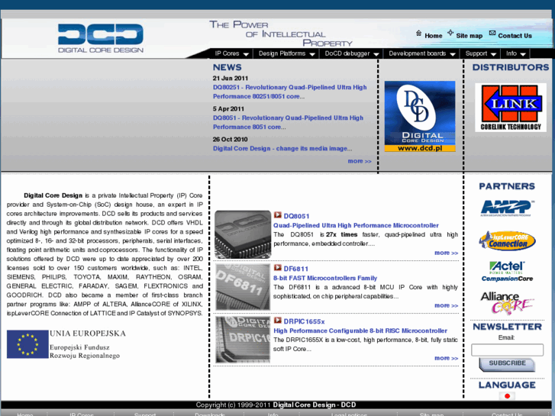Click the house icon beside Home
This screenshot has height=416, width=555.
[418, 34]
